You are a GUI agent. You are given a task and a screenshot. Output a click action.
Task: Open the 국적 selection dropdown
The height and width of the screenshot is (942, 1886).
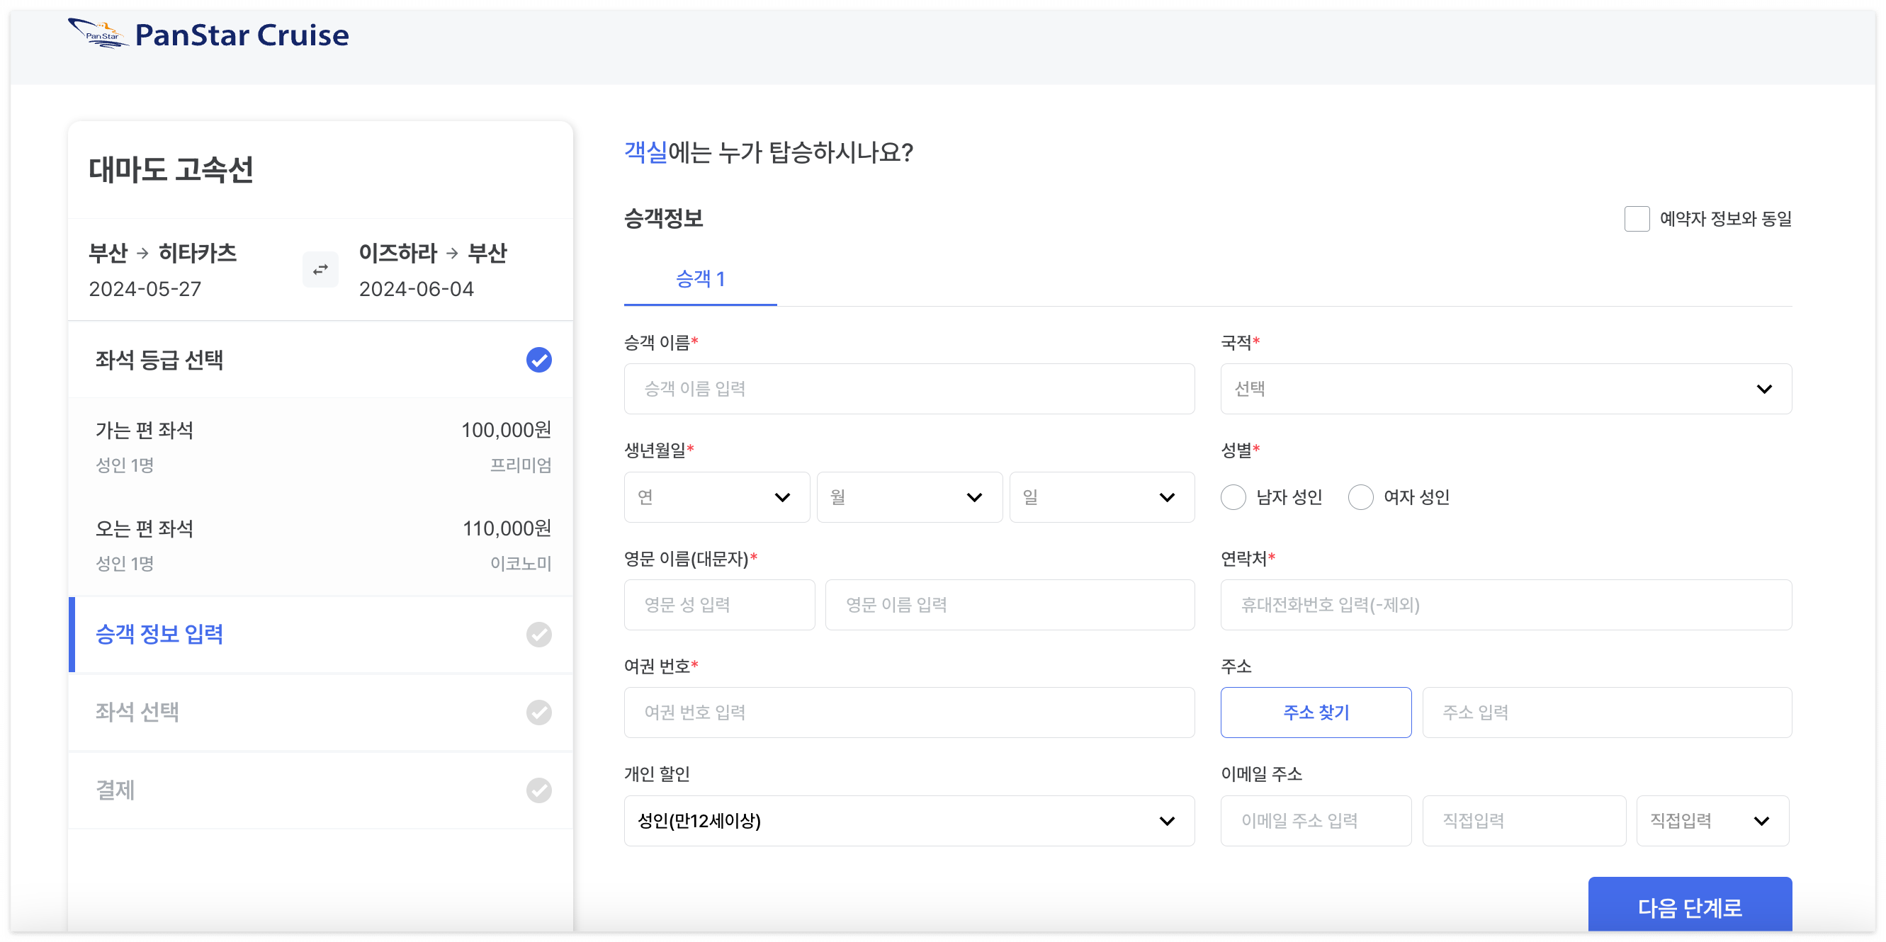(x=1506, y=389)
